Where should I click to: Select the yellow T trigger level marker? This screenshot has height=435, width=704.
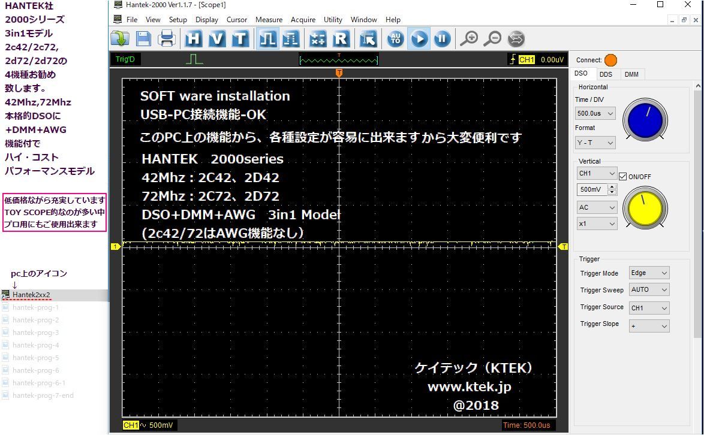click(x=563, y=247)
